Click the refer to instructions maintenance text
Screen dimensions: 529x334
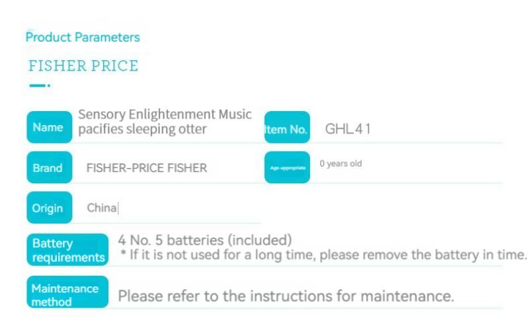pyautogui.click(x=286, y=296)
